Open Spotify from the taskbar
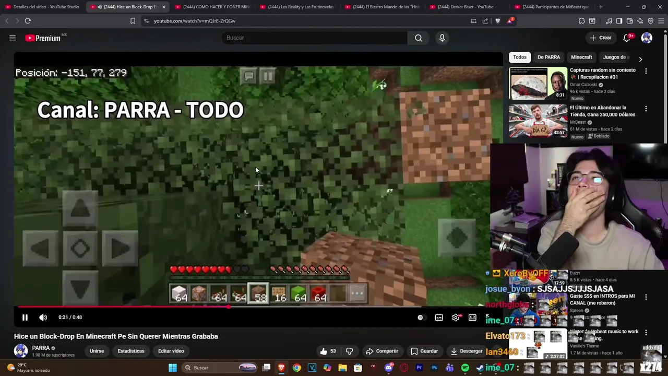This screenshot has height=376, width=668. (x=465, y=368)
